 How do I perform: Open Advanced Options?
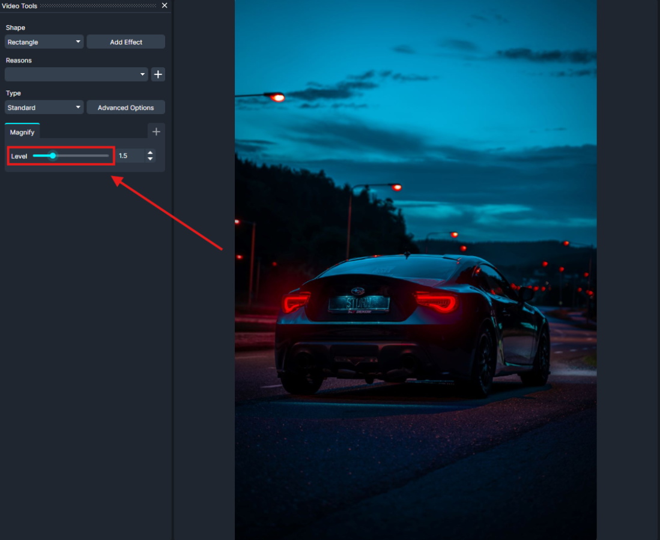pyautogui.click(x=126, y=107)
